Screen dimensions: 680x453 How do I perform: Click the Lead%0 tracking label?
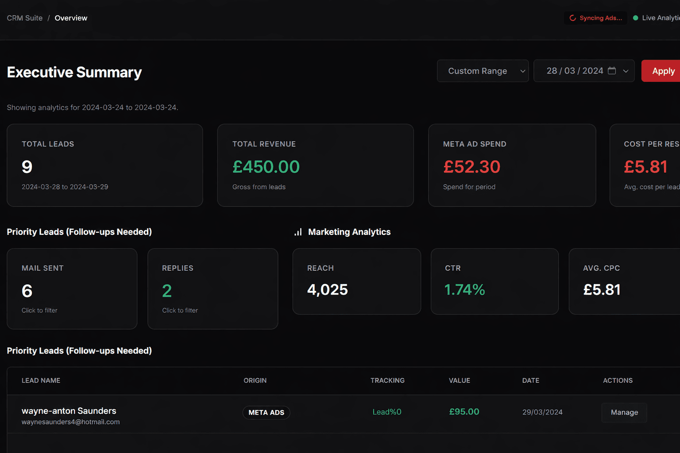386,411
